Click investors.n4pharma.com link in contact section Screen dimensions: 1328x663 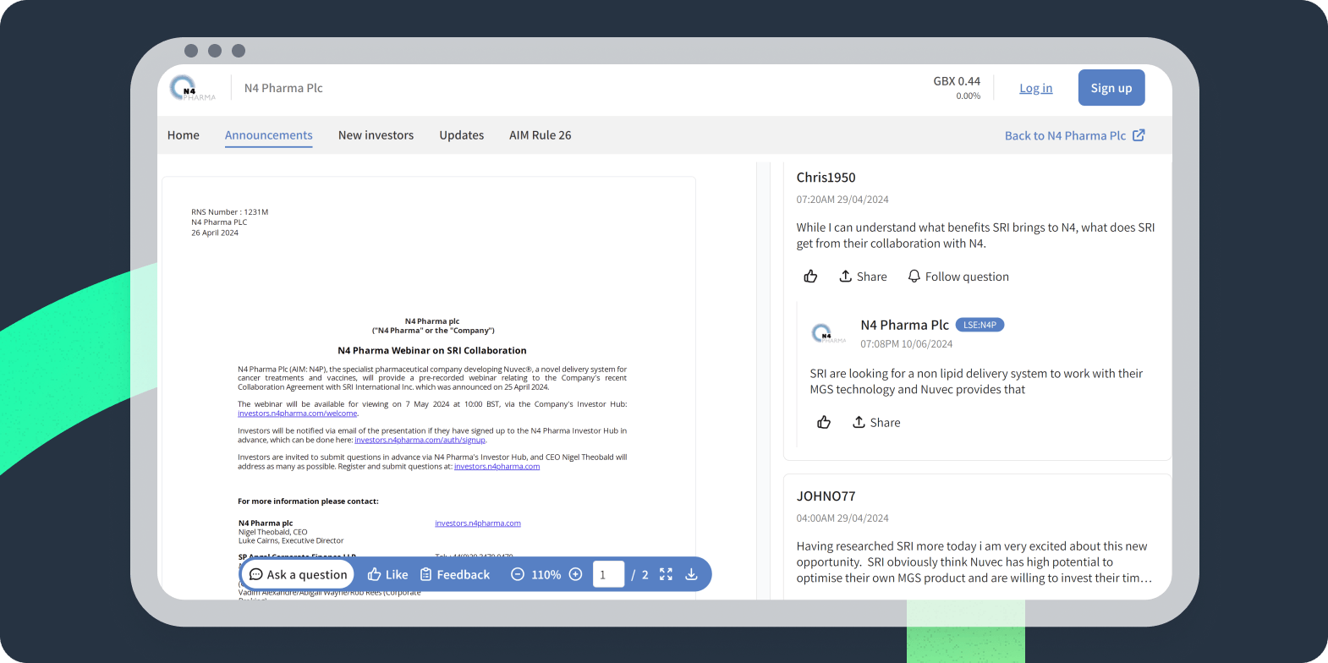(478, 523)
